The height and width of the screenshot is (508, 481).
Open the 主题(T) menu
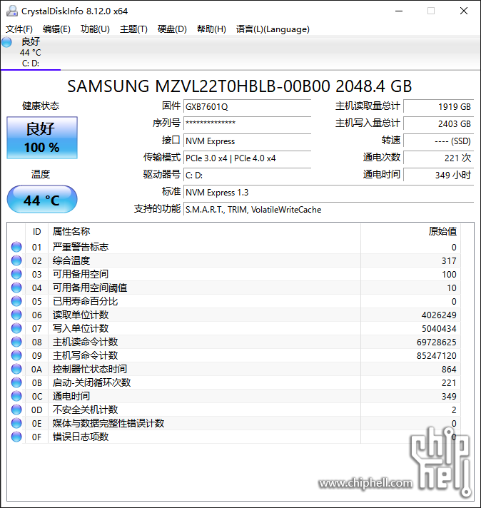coord(133,29)
